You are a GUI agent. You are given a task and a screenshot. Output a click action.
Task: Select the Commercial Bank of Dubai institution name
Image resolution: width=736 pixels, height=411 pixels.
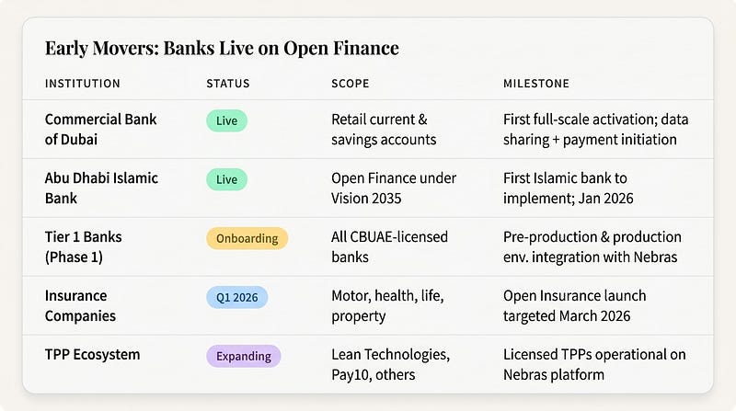101,130
